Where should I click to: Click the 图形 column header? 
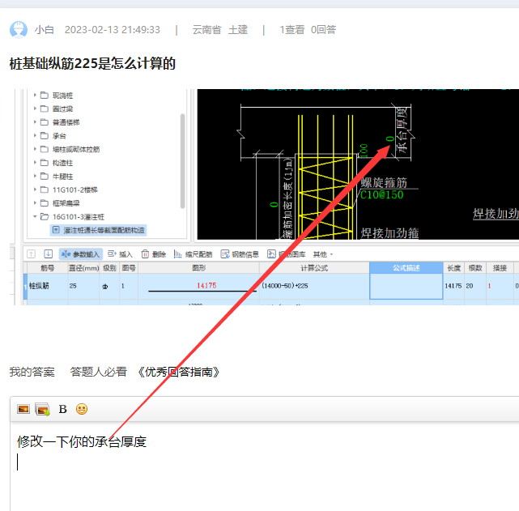[x=198, y=268]
